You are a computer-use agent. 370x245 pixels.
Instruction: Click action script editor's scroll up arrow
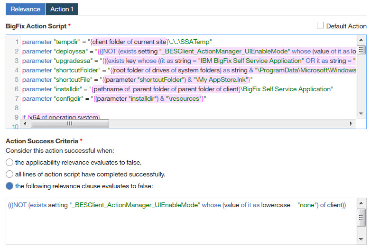tap(361, 39)
